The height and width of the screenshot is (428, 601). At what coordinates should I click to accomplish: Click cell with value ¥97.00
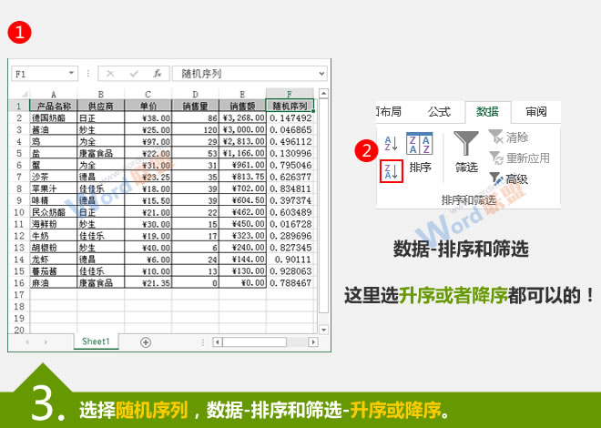(x=148, y=142)
